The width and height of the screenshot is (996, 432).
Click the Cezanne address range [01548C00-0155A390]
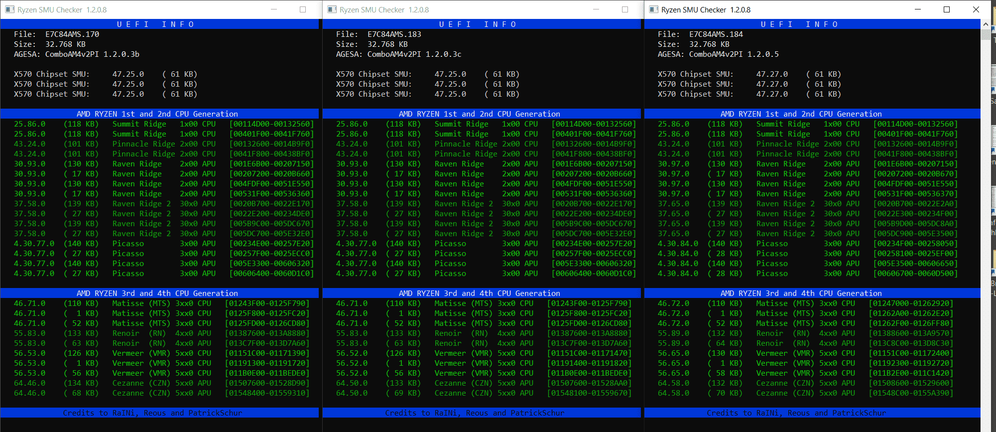click(911, 393)
